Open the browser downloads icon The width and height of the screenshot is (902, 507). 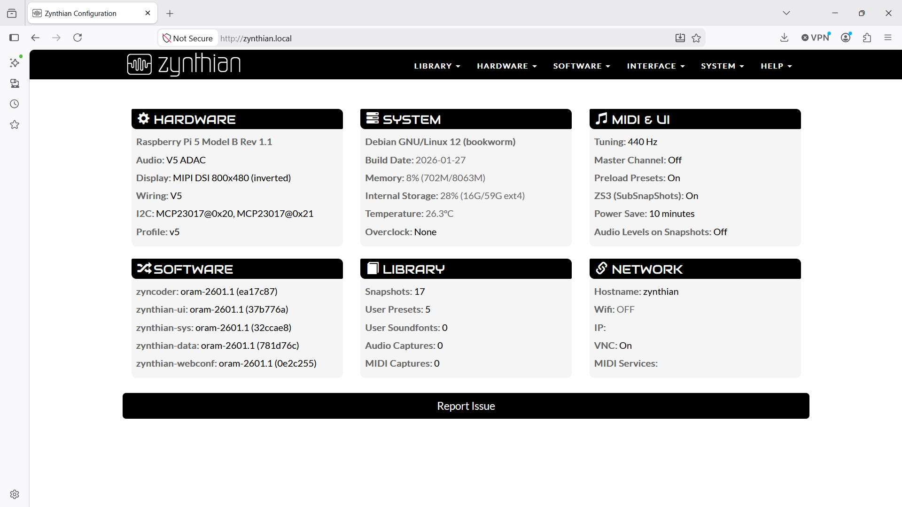784,38
